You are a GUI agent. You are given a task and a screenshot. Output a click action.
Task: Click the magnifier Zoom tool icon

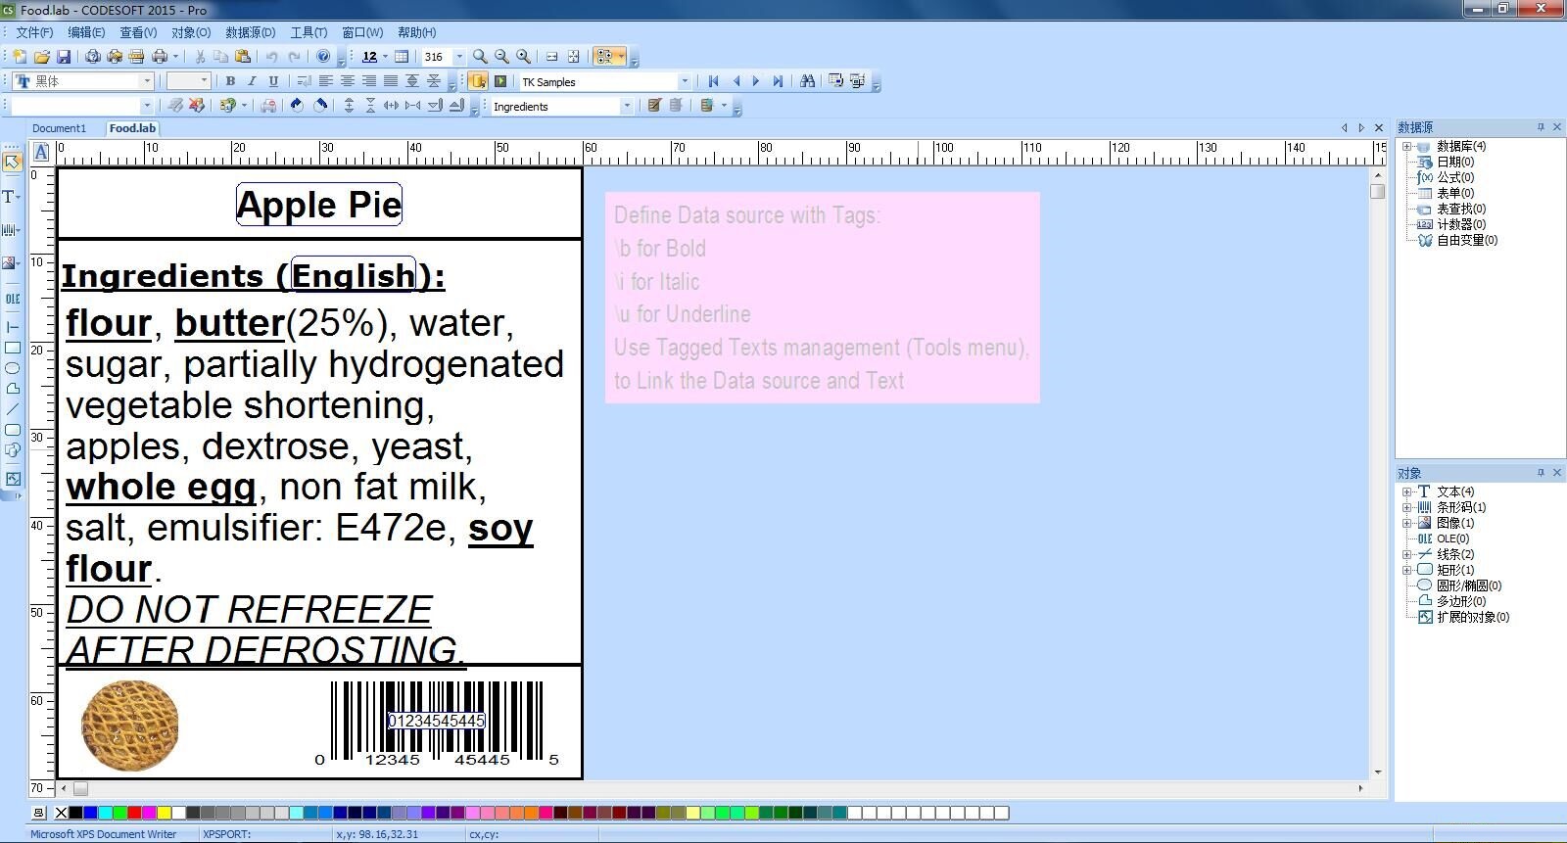point(480,57)
